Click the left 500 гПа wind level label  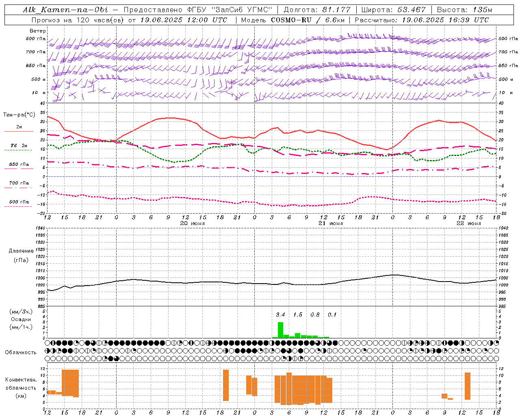coord(36,39)
